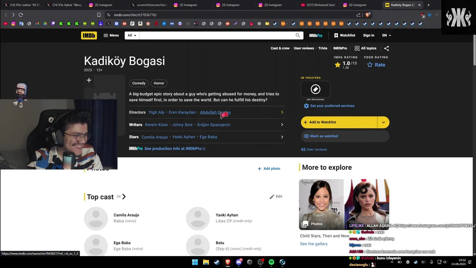Select the Comedy genre chip
476x268 pixels.
(x=139, y=83)
